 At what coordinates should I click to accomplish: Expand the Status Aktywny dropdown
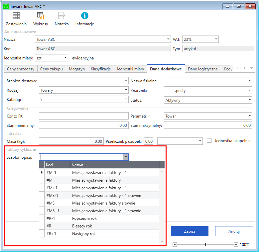pos(249,100)
